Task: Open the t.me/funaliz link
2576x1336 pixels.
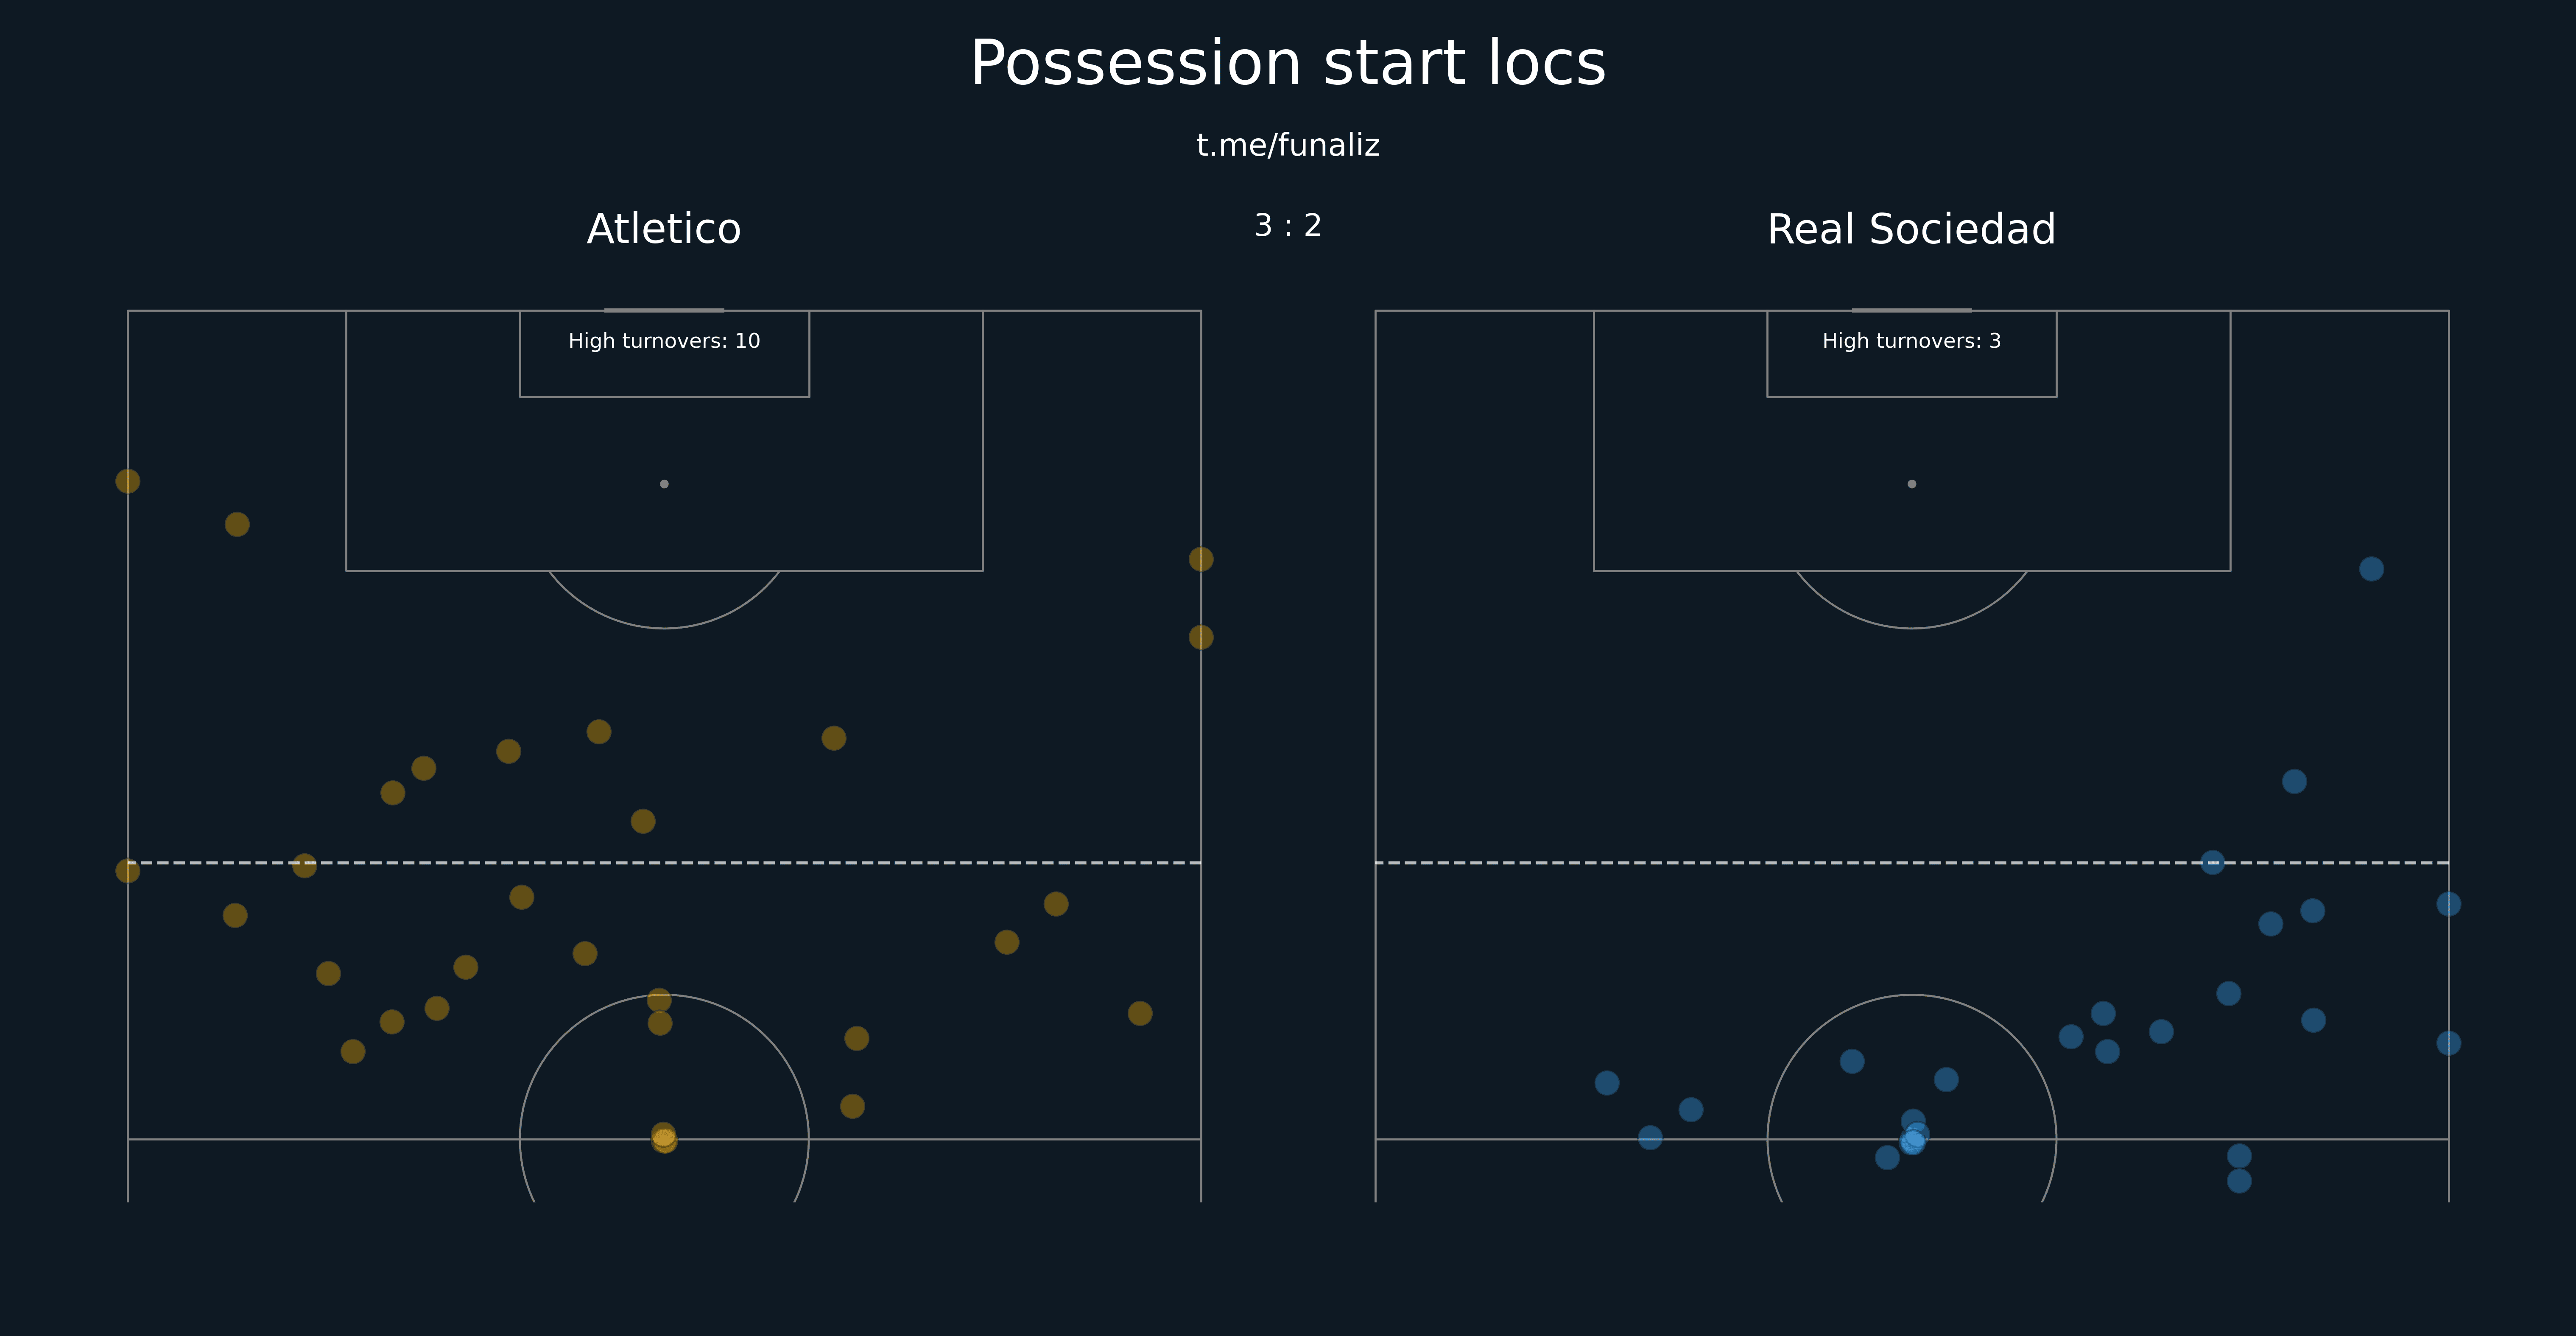Action: click(1287, 146)
